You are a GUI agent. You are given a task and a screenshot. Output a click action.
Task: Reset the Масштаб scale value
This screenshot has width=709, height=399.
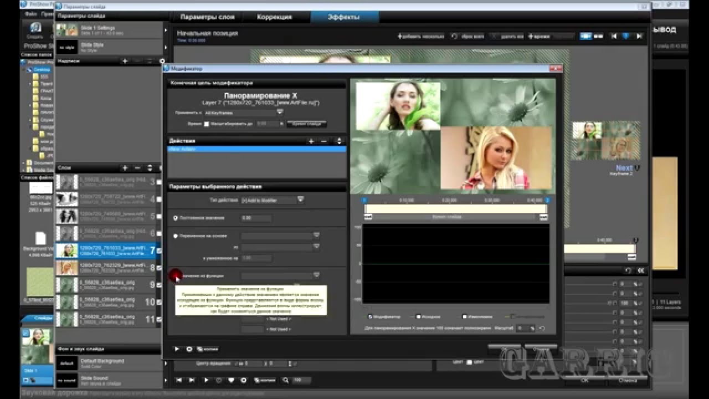tap(541, 329)
